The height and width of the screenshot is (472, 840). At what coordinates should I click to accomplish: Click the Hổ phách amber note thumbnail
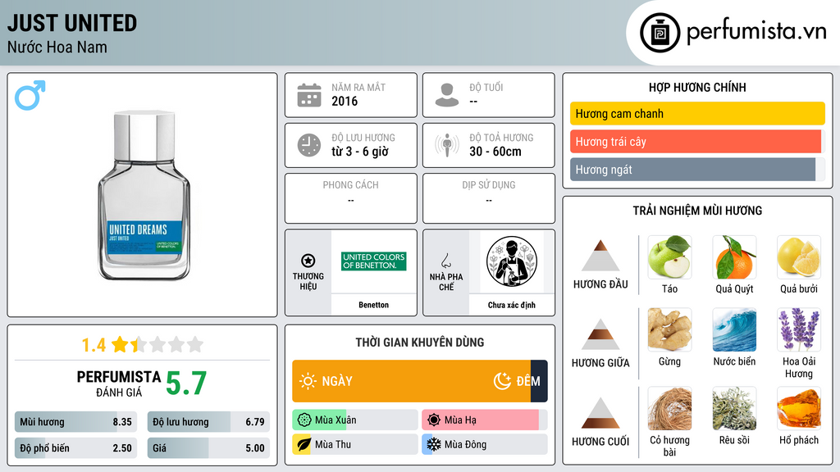(x=799, y=408)
